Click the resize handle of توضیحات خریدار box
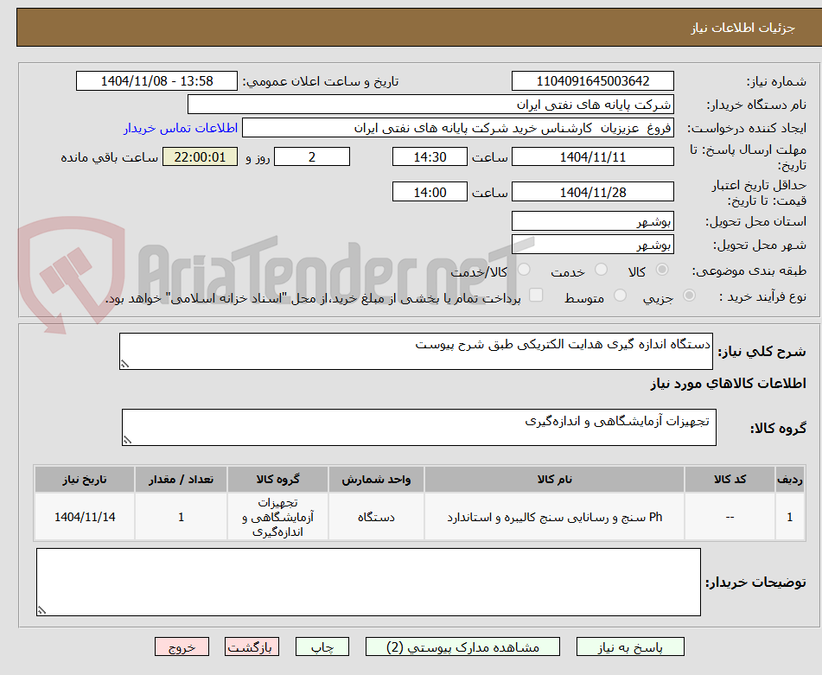 pos(42,610)
